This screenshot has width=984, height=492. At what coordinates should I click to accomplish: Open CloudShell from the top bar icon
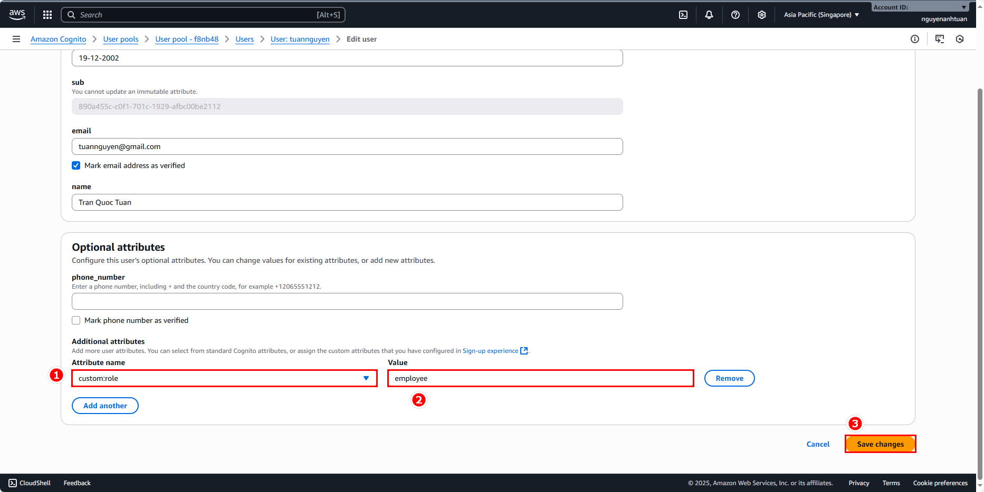pyautogui.click(x=683, y=15)
